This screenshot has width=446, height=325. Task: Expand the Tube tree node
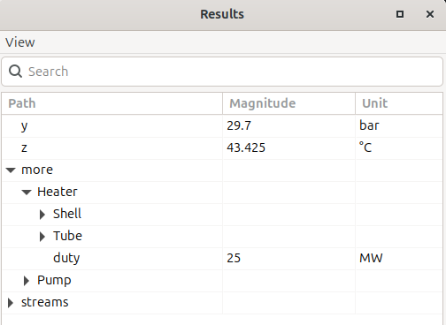tap(42, 237)
